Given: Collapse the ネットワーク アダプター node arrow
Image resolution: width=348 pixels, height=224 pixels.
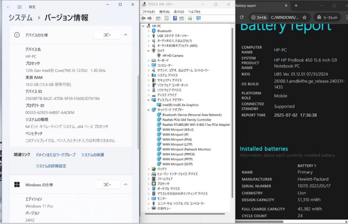Looking at the screenshot, I should point(149,109).
